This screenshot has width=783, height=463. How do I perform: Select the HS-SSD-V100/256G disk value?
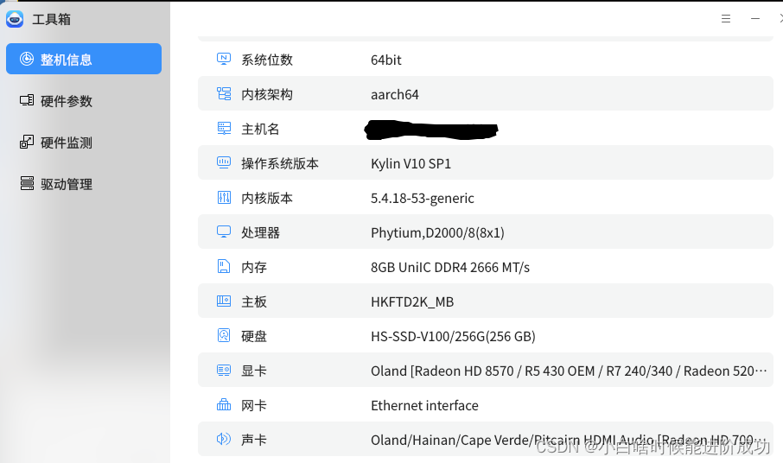[453, 337]
